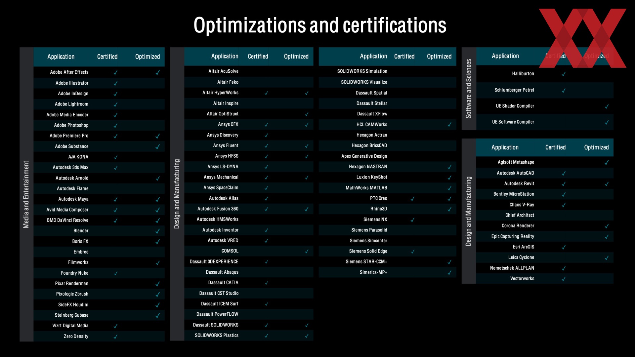The height and width of the screenshot is (357, 635).
Task: Select the 'SideFX Houdini' entry
Action: [x=73, y=305]
